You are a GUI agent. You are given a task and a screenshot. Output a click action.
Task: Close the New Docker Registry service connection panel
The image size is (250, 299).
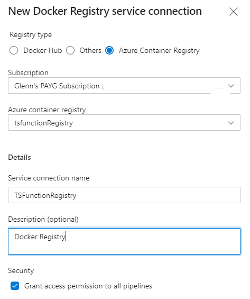(233, 12)
